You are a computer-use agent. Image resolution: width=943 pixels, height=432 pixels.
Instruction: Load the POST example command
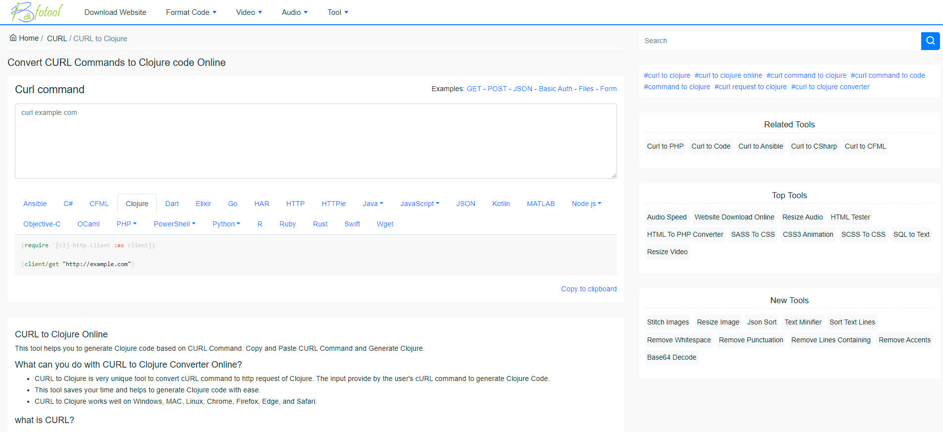(x=497, y=89)
